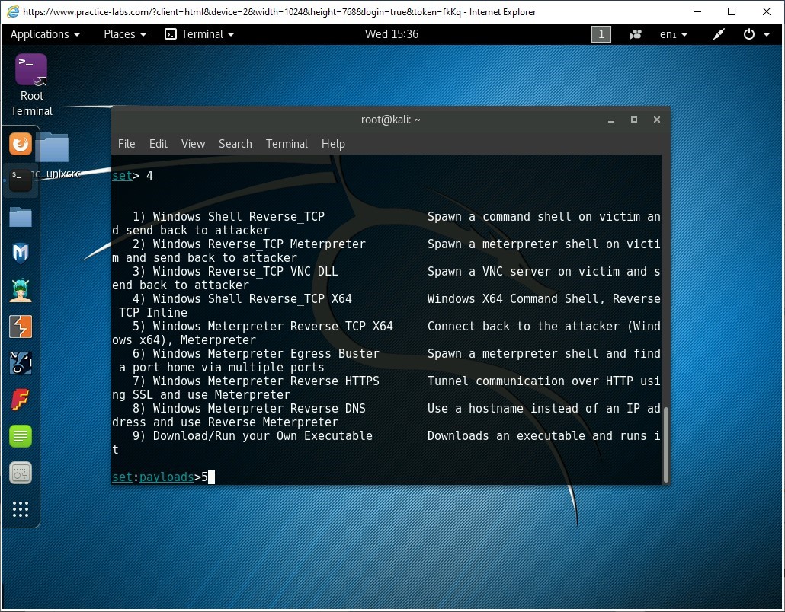Click the Internet Explorer URL title text
The height and width of the screenshot is (612, 785).
click(x=280, y=11)
